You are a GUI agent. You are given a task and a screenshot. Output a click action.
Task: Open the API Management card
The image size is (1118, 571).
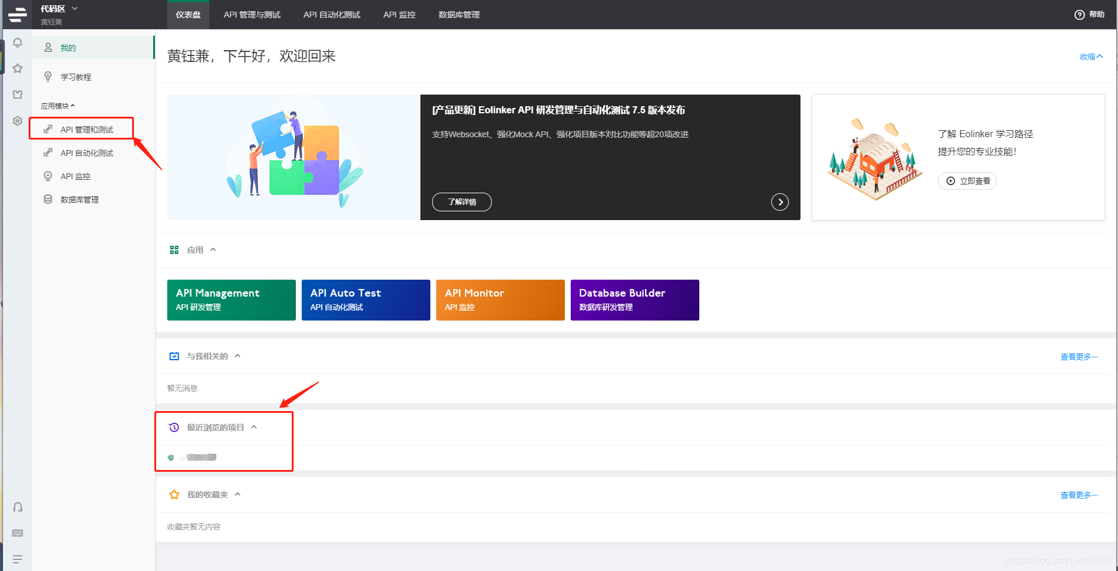click(x=232, y=300)
